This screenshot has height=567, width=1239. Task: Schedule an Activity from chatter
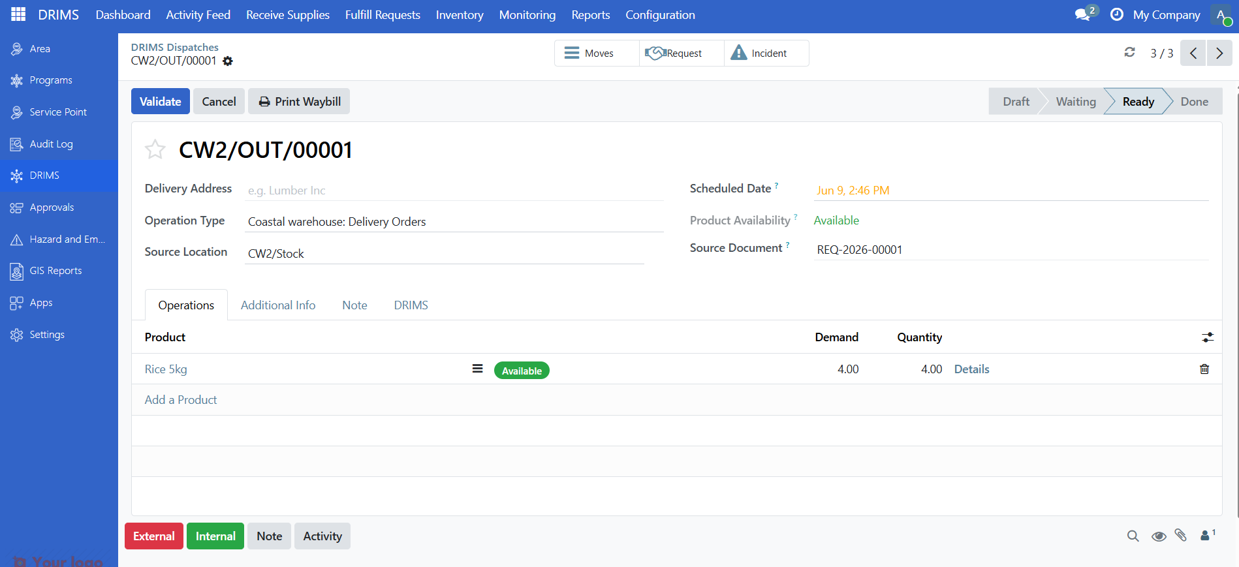[x=322, y=536]
